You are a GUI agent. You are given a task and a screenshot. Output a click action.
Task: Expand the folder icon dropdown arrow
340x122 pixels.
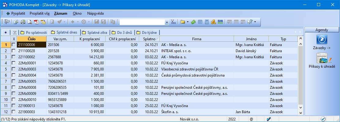pos(188,22)
